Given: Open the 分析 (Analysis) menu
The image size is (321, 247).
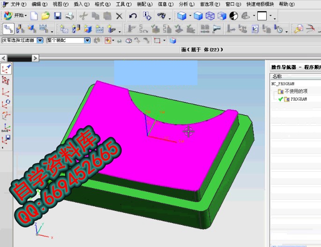Looking at the screenshot, I should (x=186, y=4).
